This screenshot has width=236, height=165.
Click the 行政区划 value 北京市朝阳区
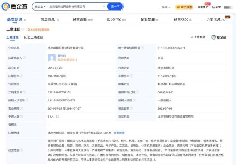(x=166, y=68)
